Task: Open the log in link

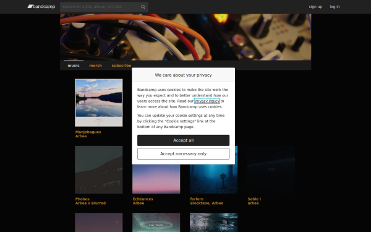Action: click(335, 7)
